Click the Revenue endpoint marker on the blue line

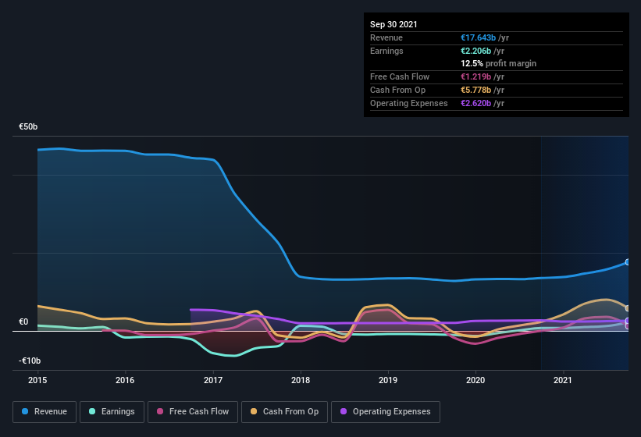point(628,262)
